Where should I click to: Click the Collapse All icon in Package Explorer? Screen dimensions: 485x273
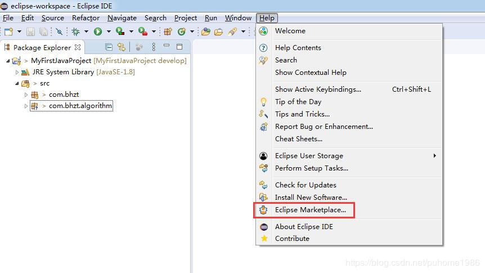click(x=109, y=47)
